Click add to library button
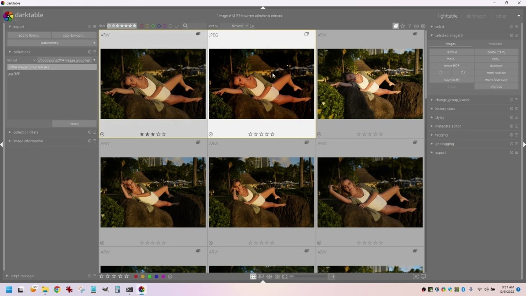The height and width of the screenshot is (296, 526). coord(29,35)
